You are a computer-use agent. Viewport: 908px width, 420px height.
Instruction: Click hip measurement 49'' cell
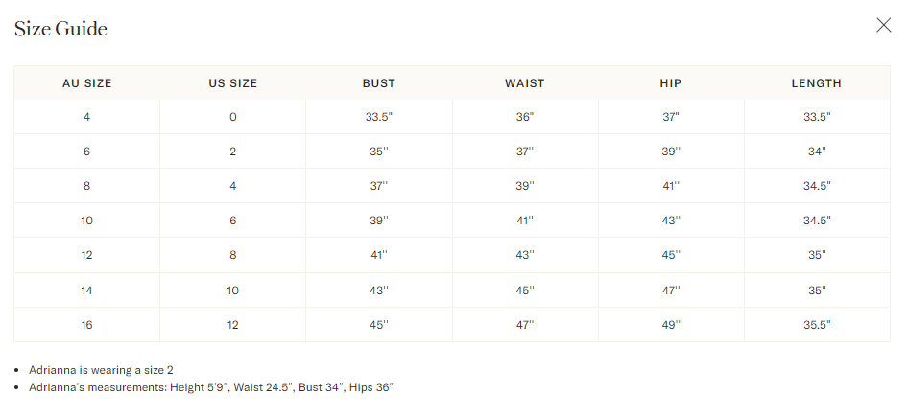coord(671,325)
